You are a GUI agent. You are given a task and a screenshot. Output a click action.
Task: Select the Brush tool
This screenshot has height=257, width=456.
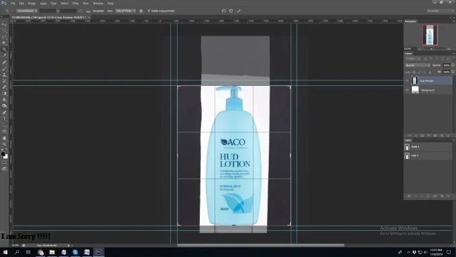click(x=4, y=68)
